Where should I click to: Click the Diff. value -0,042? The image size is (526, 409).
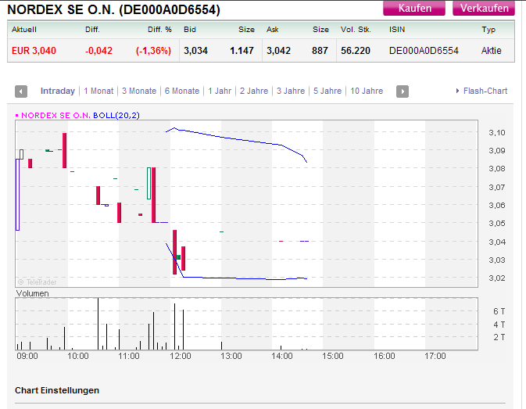click(98, 51)
